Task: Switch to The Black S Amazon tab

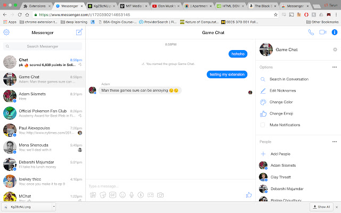Action: coord(263,6)
